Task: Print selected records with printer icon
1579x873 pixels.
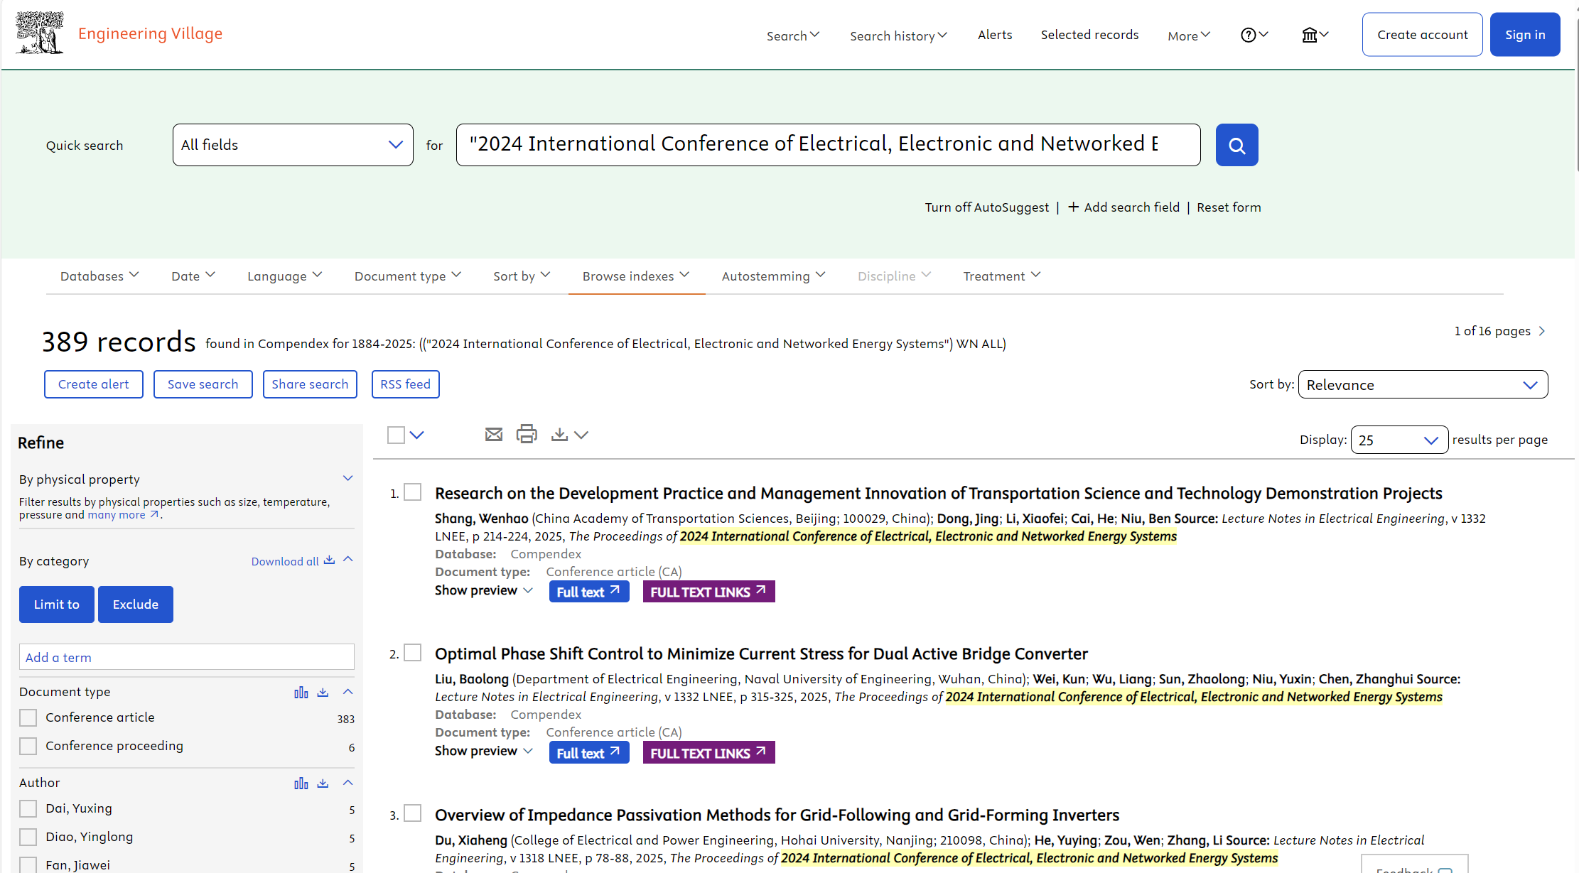Action: point(527,434)
